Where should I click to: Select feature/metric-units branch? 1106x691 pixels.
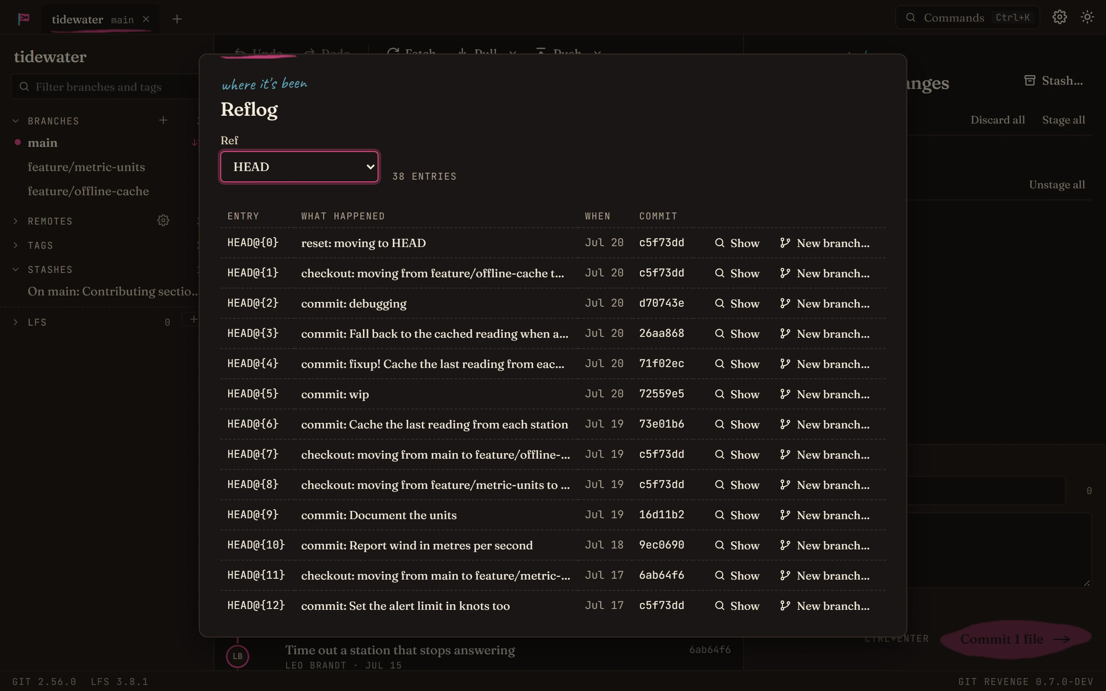[x=86, y=167]
